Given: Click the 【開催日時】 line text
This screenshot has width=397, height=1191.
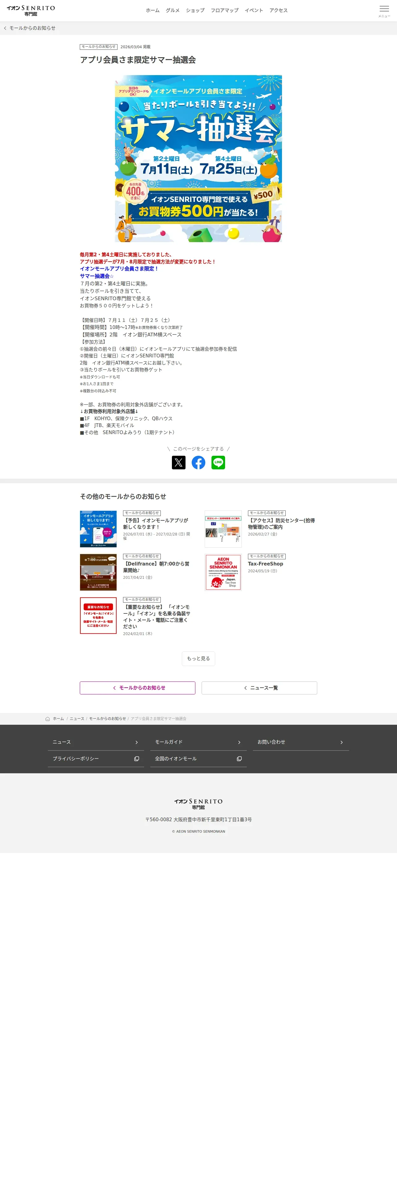Looking at the screenshot, I should 126,320.
